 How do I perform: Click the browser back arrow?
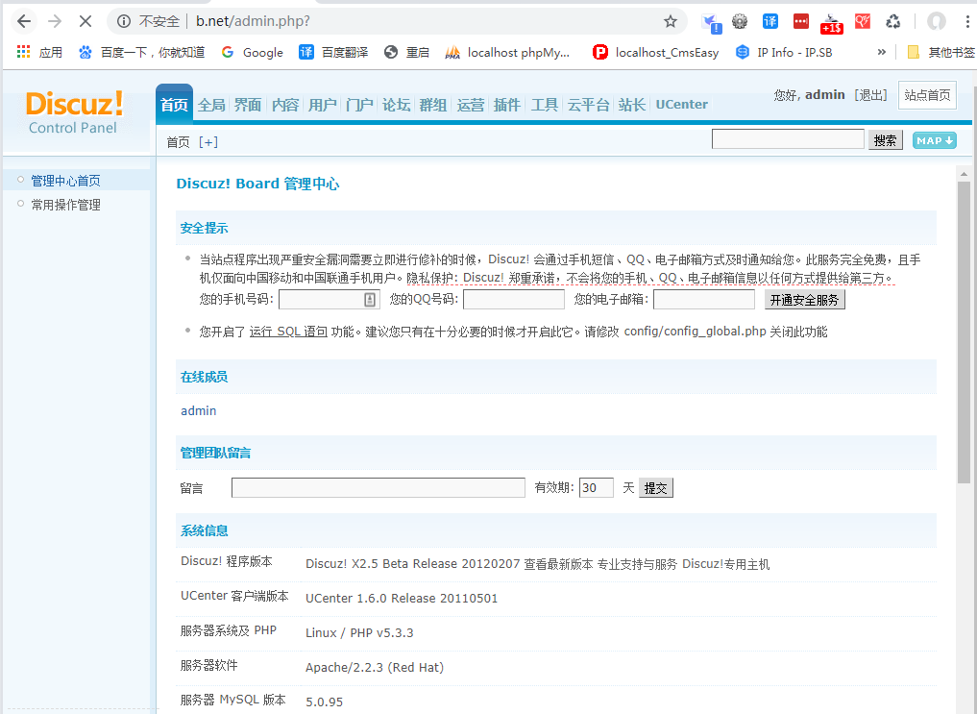click(24, 21)
